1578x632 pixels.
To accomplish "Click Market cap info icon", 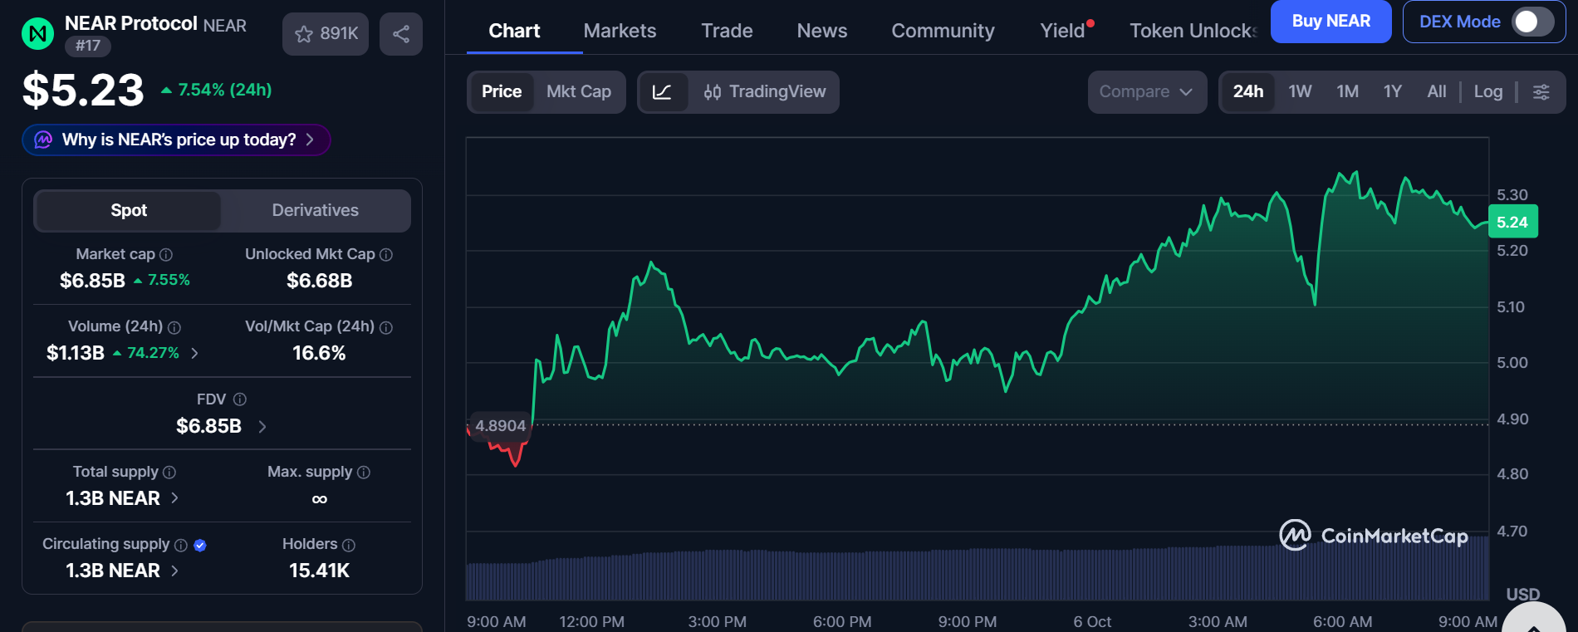I will (166, 254).
